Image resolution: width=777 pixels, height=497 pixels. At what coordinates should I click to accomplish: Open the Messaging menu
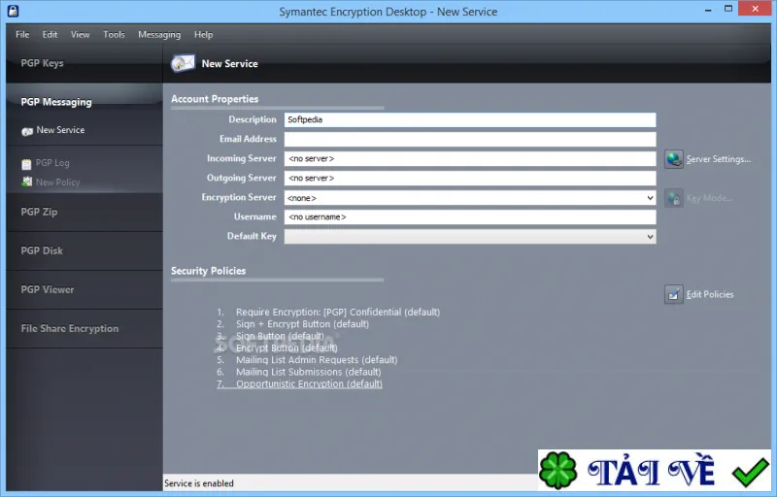tap(159, 35)
